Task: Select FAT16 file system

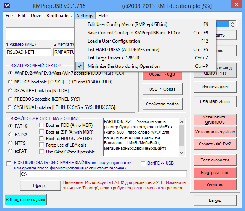Action: point(10,126)
